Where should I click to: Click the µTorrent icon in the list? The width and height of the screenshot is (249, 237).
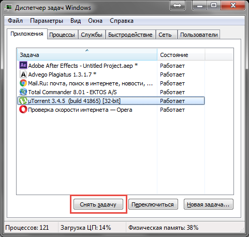point(23,101)
